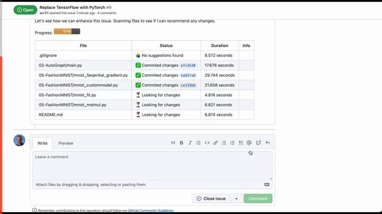Switch to the Preview tab
The image size is (382, 214).
click(66, 143)
